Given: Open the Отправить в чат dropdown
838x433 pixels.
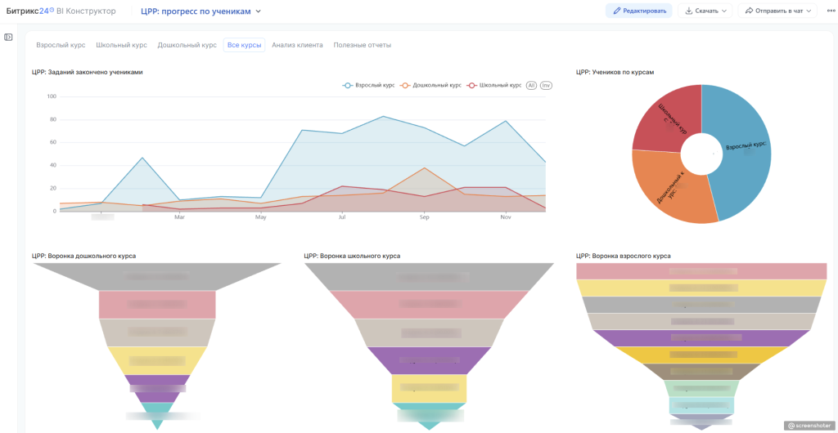Looking at the screenshot, I should (x=777, y=11).
